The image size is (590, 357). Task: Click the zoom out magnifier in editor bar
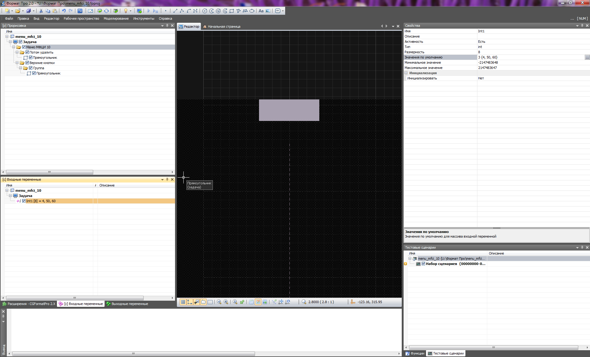(x=219, y=302)
